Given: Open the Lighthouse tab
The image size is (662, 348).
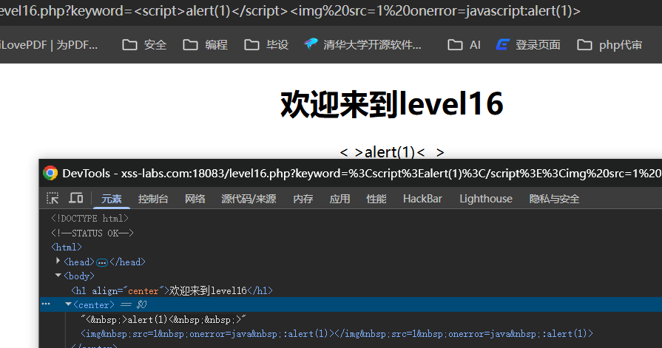Looking at the screenshot, I should click(x=486, y=199).
